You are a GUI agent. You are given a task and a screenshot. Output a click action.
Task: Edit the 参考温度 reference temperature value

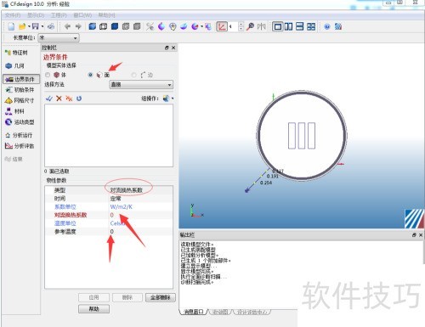[x=141, y=232]
